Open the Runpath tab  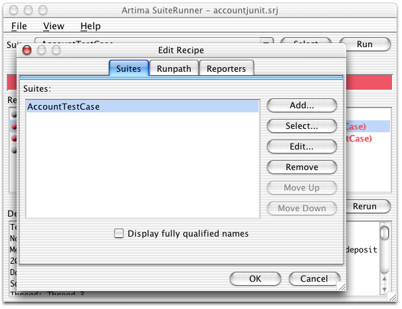(x=174, y=68)
